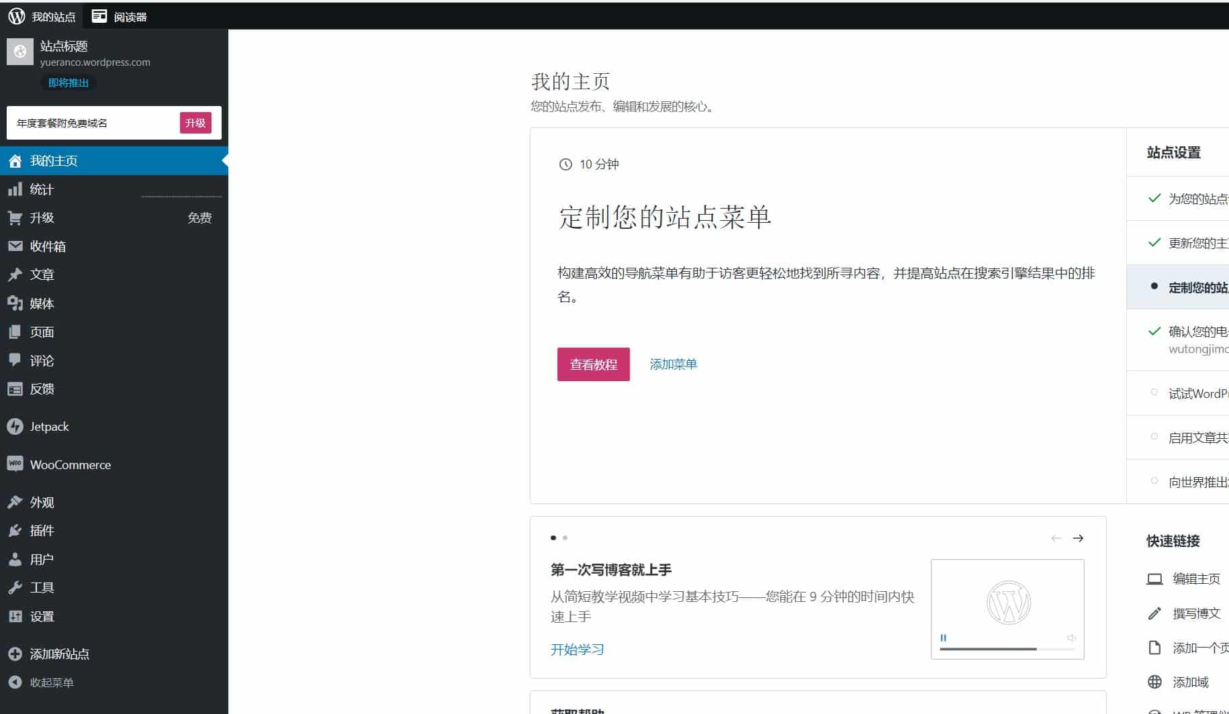
Task: Click the 免费 label beside 升级
Action: coord(199,218)
